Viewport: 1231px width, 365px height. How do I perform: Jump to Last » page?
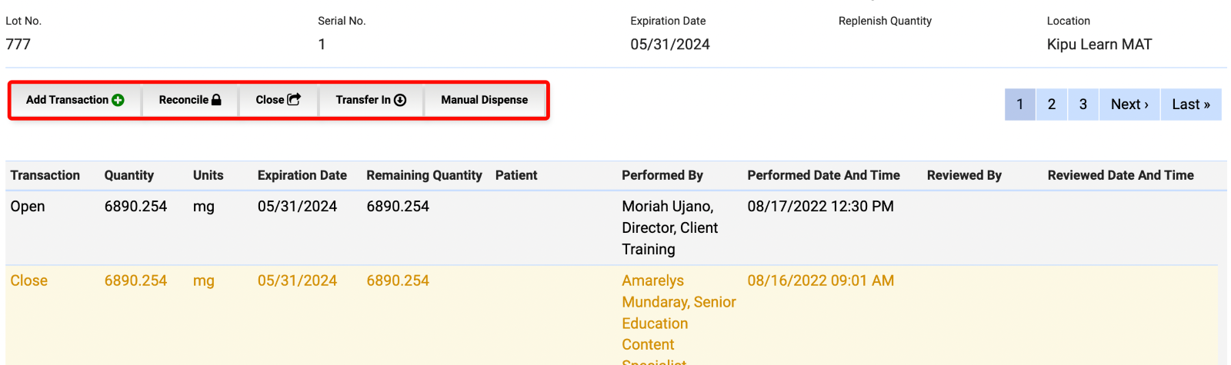(x=1191, y=105)
